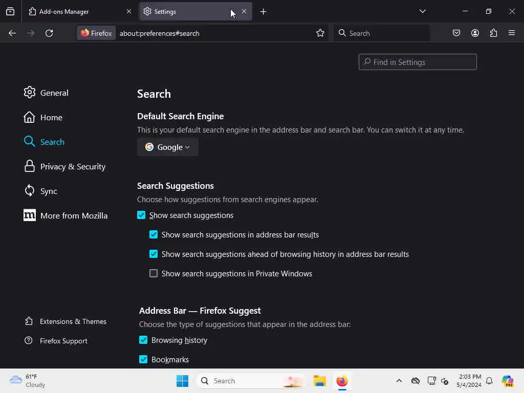This screenshot has width=524, height=393.
Task: Open the Extensions puzzle icon in toolbar
Action: pyautogui.click(x=493, y=33)
